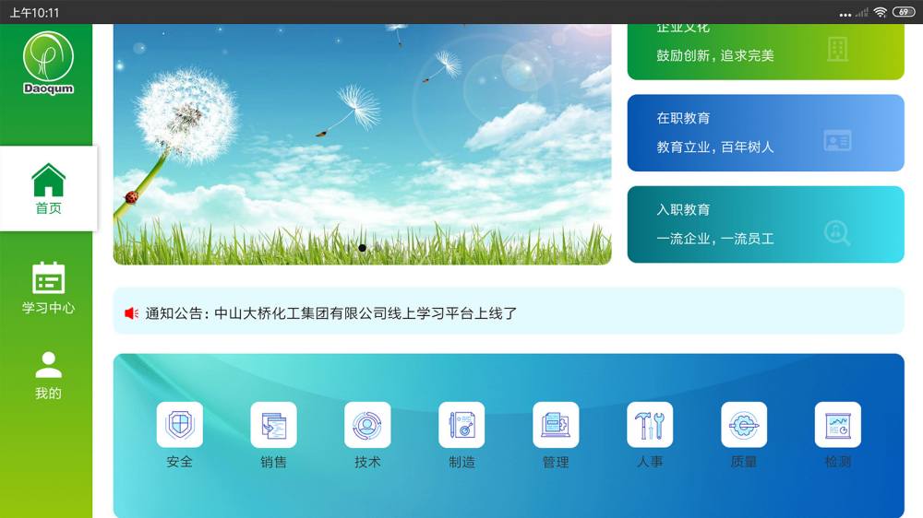Select the active carousel indicator dot
This screenshot has width=923, height=518.
coord(362,248)
